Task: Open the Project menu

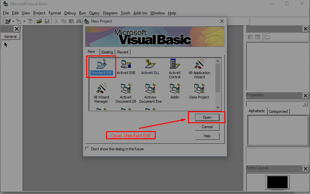Action: click(x=39, y=13)
